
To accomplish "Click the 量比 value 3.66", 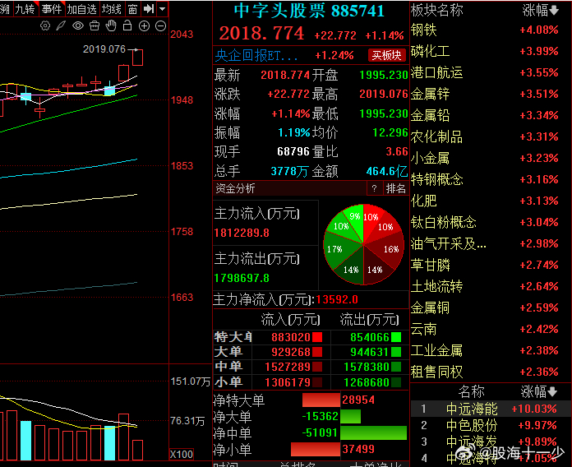I will (397, 151).
